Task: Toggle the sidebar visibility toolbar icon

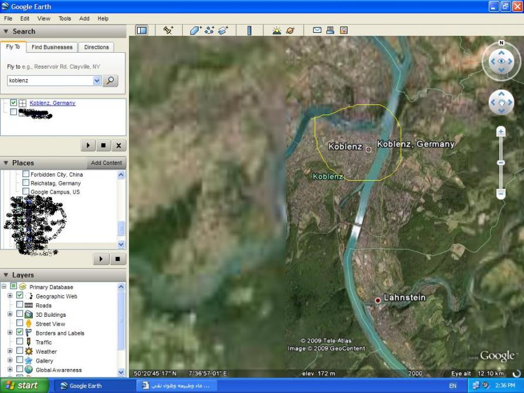Action: (x=142, y=31)
